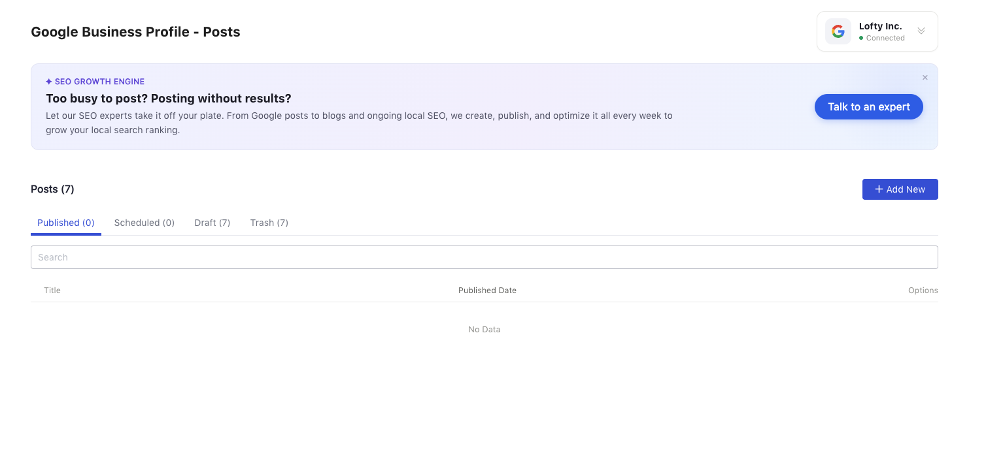
Task: Select the Draft (7) tab
Action: pyautogui.click(x=212, y=223)
